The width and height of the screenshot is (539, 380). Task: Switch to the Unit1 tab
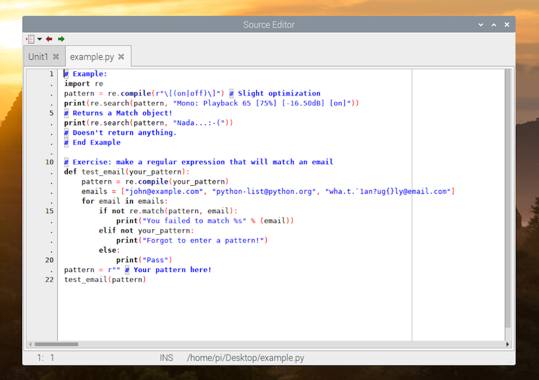(x=37, y=56)
